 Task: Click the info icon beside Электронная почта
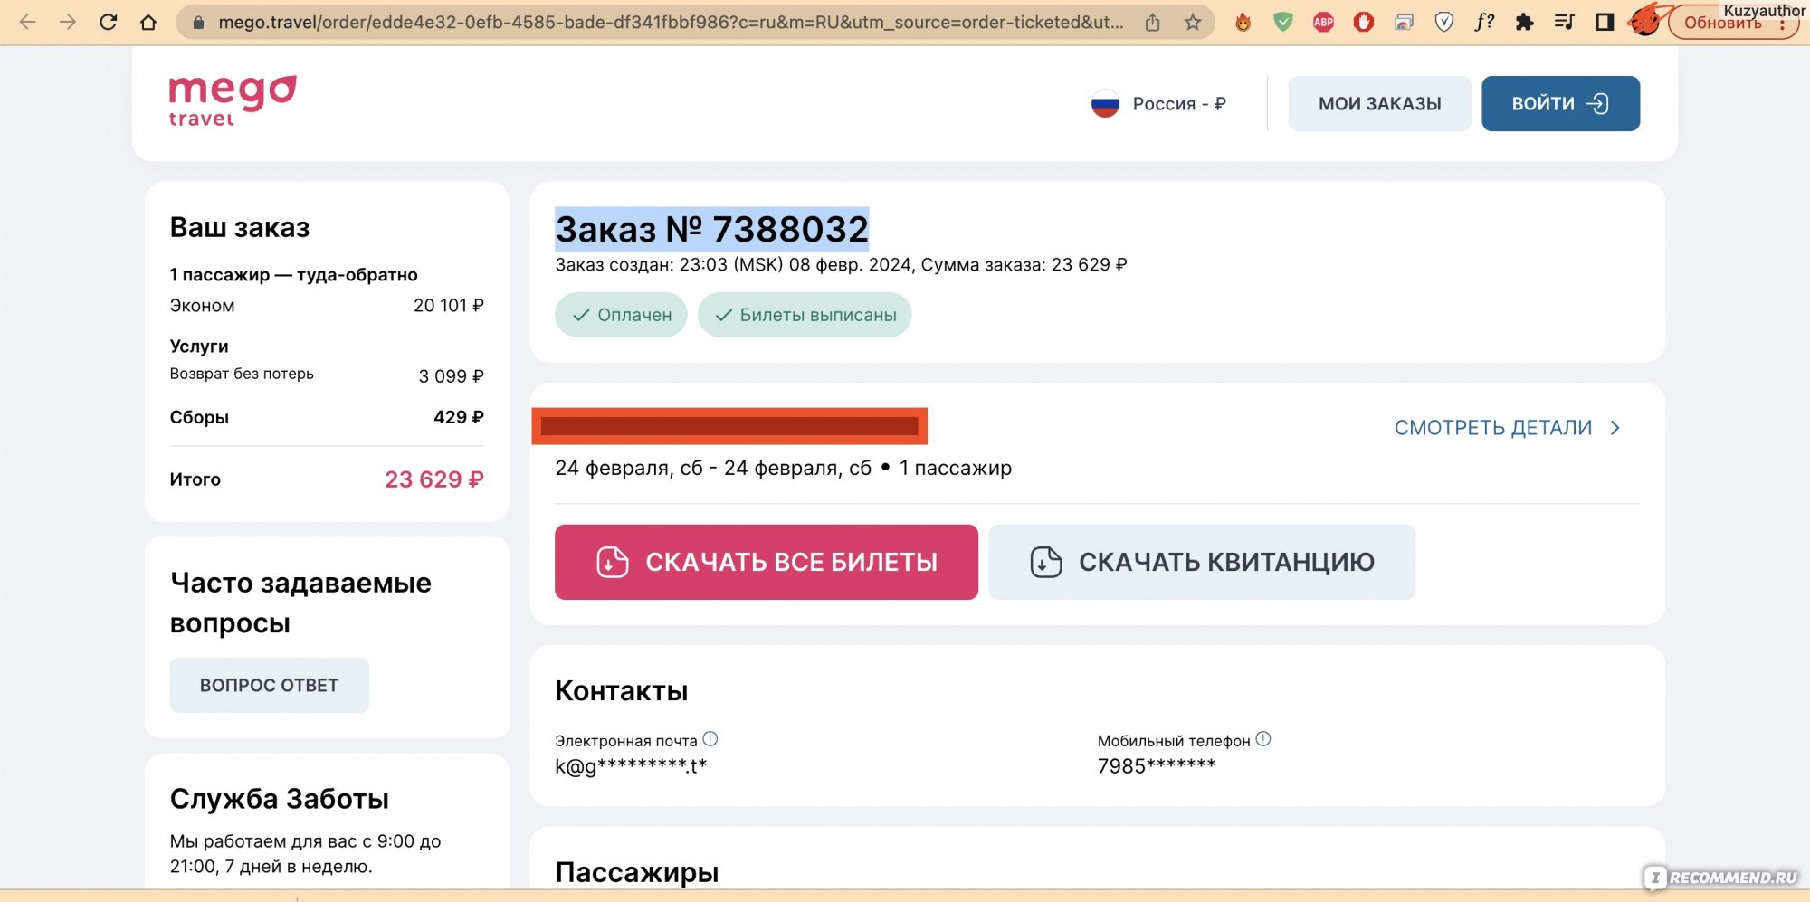(x=710, y=739)
